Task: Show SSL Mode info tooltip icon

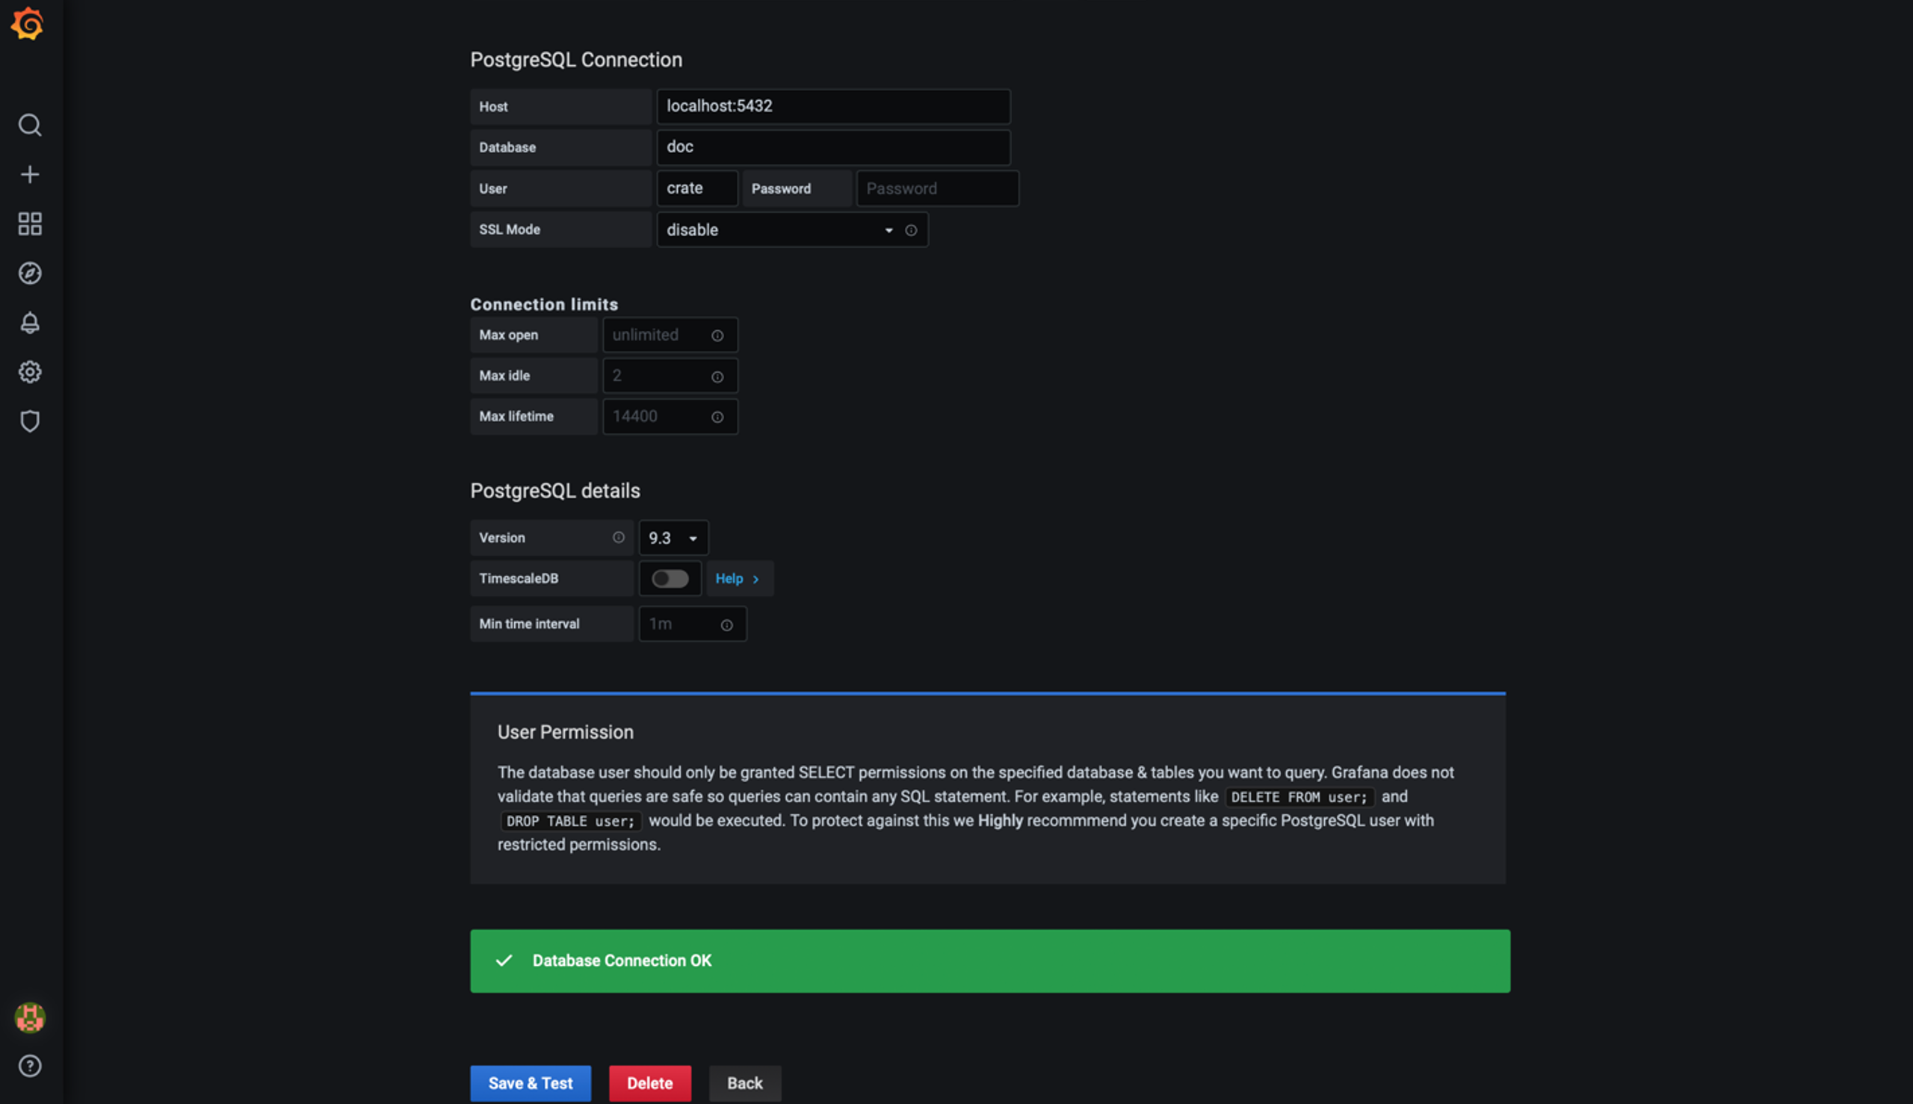Action: [x=911, y=230]
